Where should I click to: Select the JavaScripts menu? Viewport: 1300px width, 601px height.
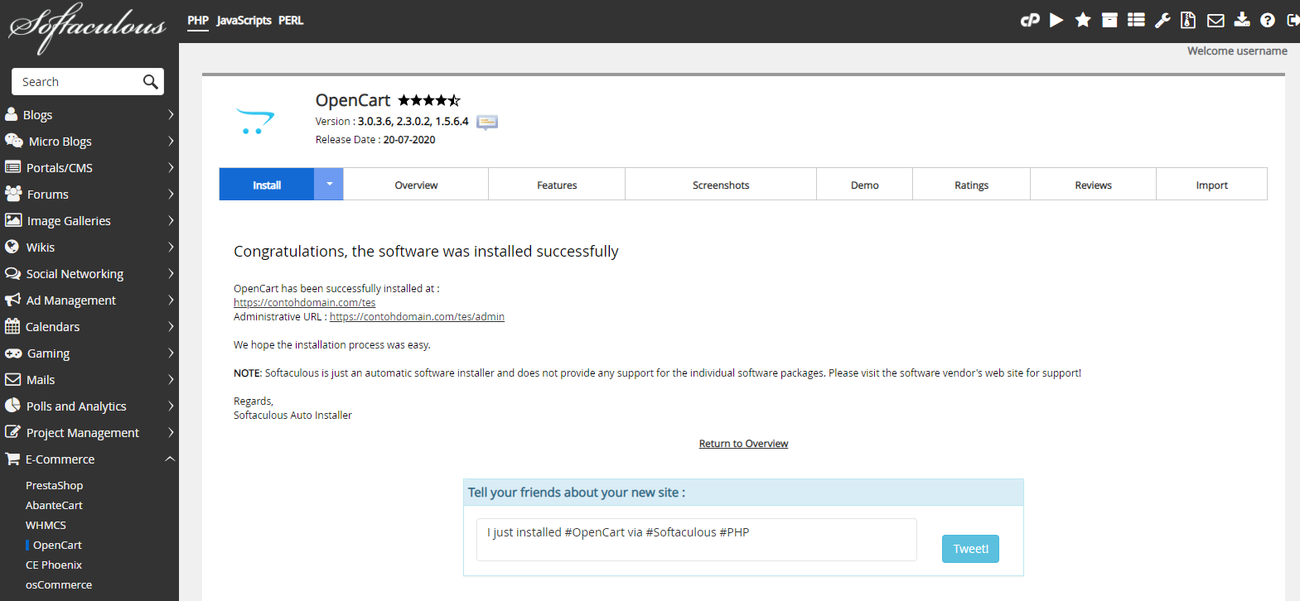coord(244,21)
